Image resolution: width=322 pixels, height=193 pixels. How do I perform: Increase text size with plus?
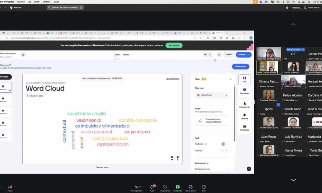(x=227, y=151)
